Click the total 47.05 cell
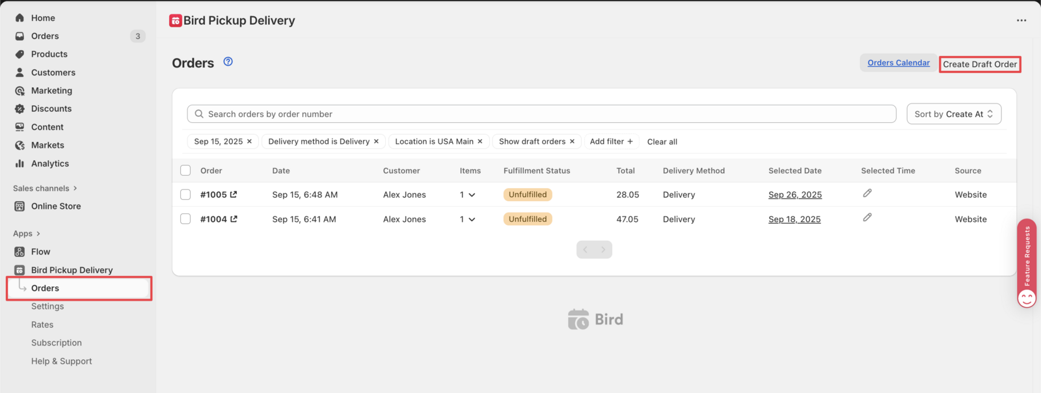The image size is (1041, 393). pos(627,219)
